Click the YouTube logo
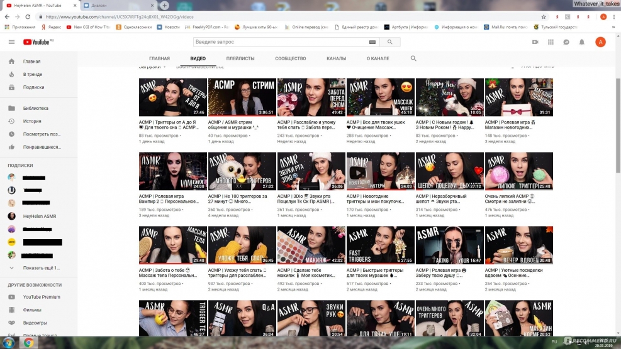Screen dimensions: 621x349 point(38,42)
